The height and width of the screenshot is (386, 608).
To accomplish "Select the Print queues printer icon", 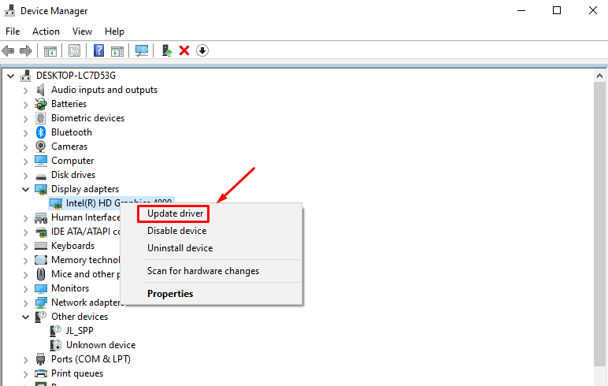I will [x=41, y=373].
